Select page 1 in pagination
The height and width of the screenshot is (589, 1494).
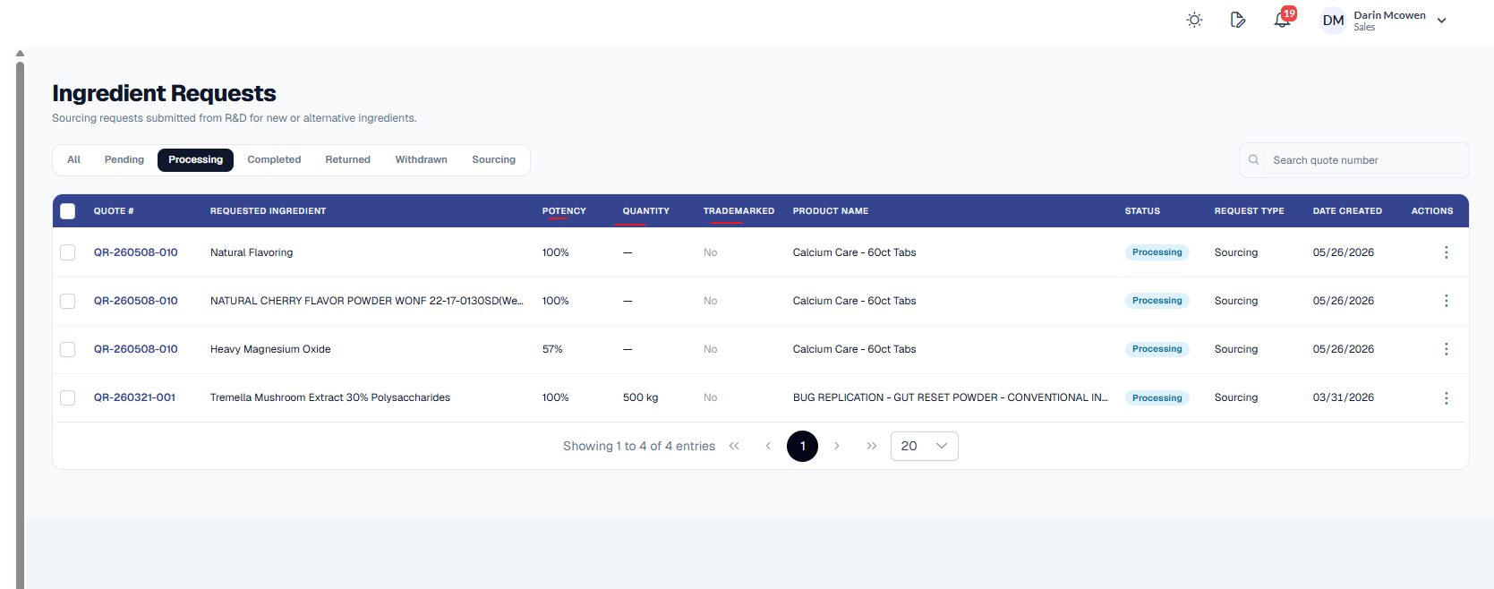802,446
